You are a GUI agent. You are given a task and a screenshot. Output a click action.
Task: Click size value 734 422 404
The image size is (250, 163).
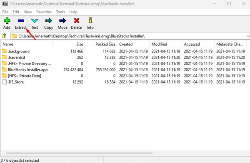73,69
